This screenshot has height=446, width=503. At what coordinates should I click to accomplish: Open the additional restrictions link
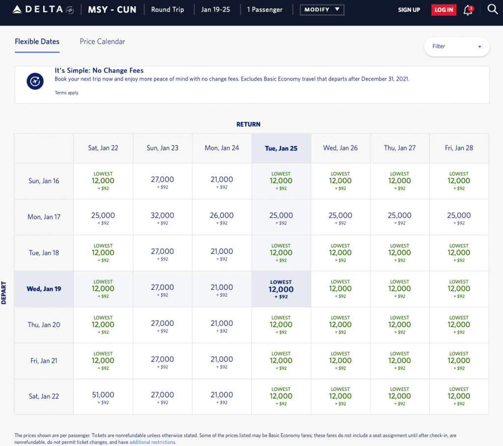pyautogui.click(x=152, y=442)
